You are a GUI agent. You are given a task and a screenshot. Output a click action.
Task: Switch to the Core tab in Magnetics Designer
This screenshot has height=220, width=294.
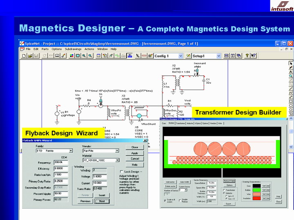164,123
